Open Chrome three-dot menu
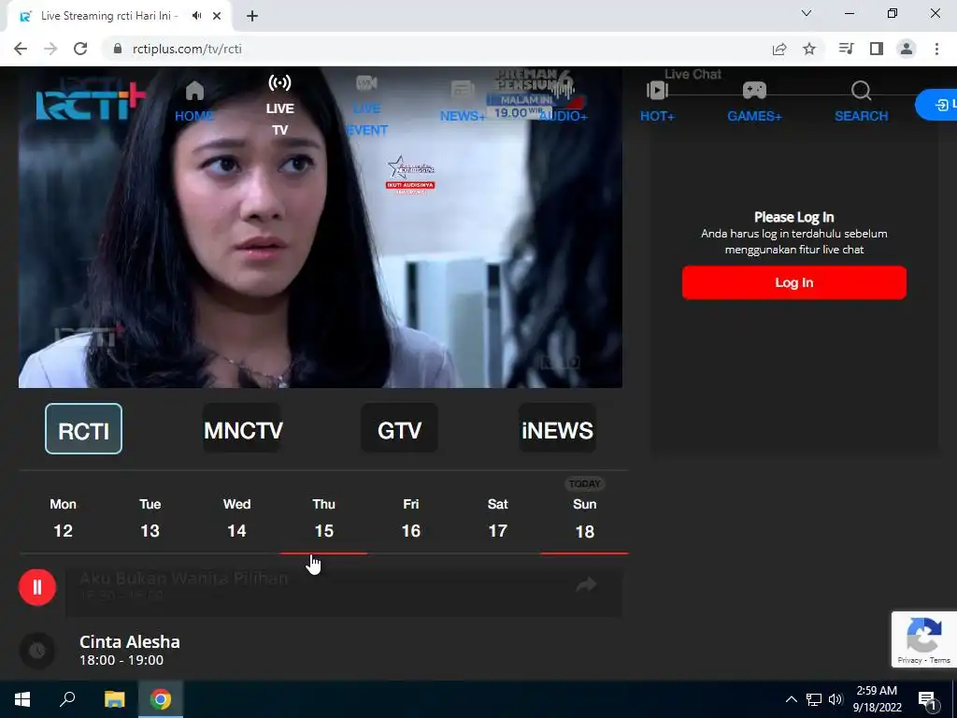The height and width of the screenshot is (718, 957). 936,49
